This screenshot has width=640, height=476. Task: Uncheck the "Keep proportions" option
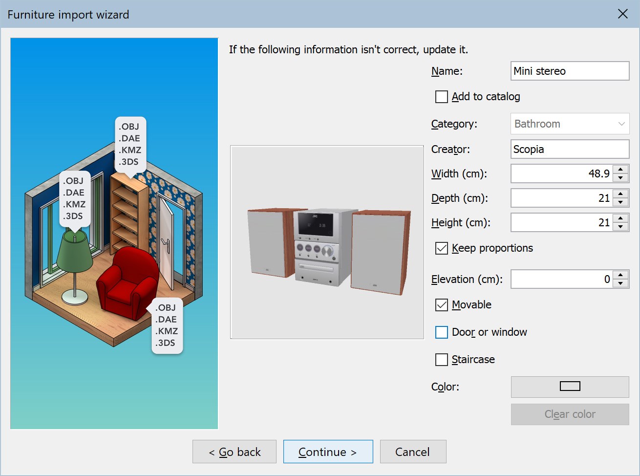(442, 248)
